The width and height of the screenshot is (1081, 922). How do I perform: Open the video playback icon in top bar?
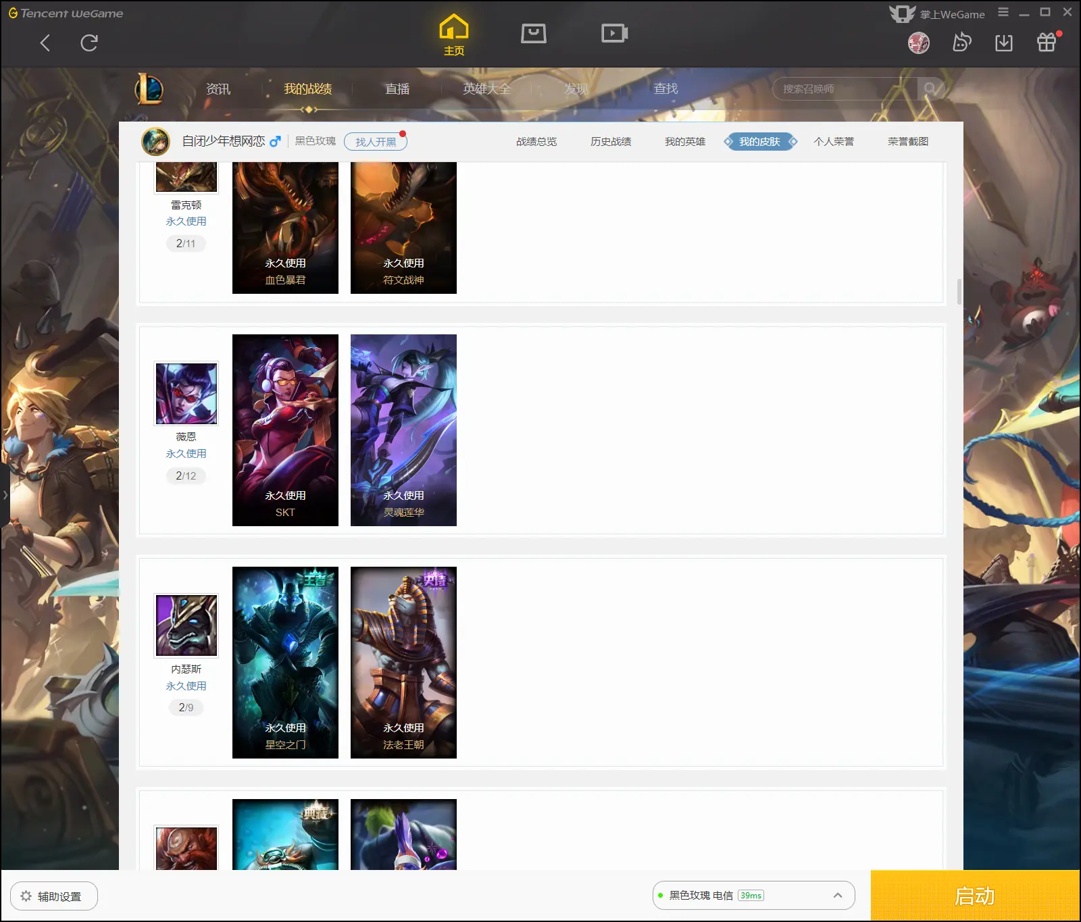(614, 33)
